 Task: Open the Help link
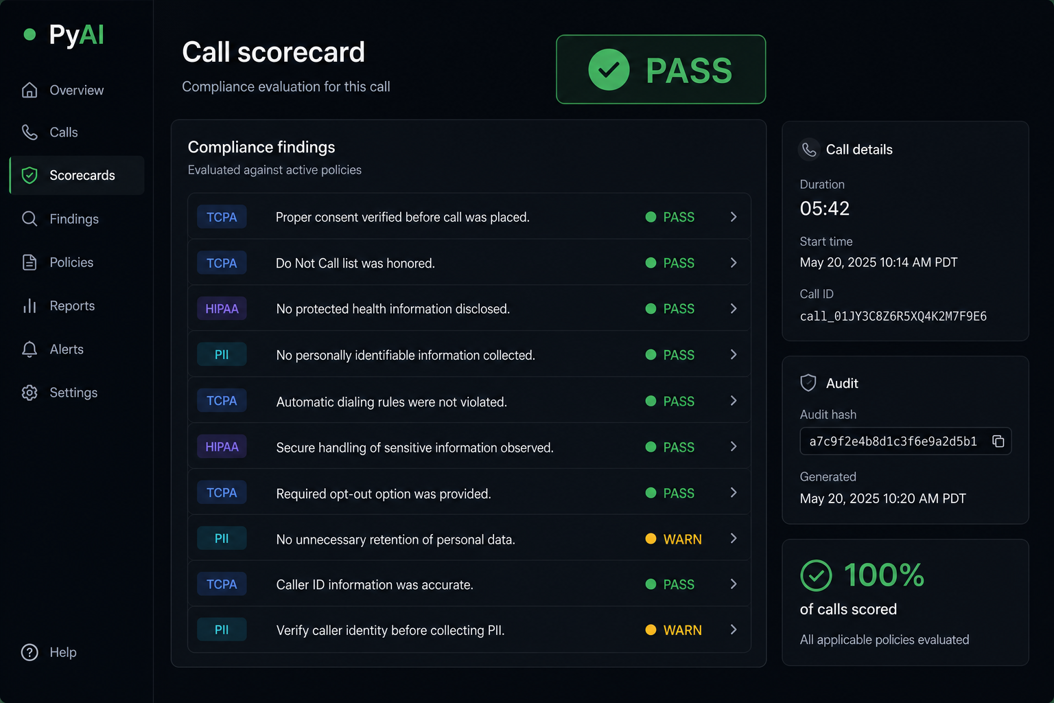49,652
